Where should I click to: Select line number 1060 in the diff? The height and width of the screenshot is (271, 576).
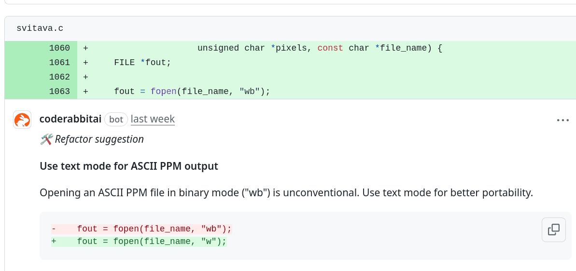click(59, 48)
